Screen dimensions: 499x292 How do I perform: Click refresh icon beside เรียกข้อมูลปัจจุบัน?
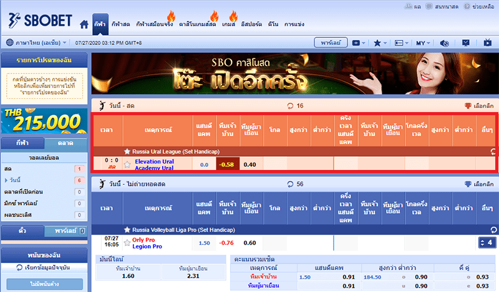[x=19, y=268]
